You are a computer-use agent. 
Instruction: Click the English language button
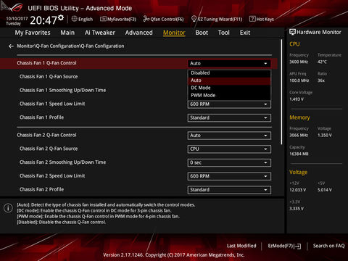click(86, 19)
